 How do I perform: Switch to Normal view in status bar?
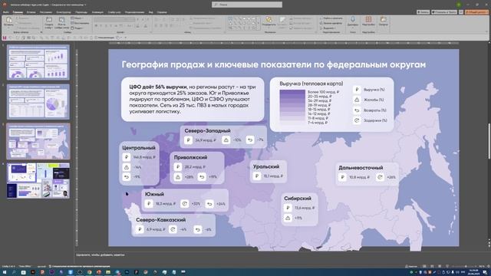[424, 266]
